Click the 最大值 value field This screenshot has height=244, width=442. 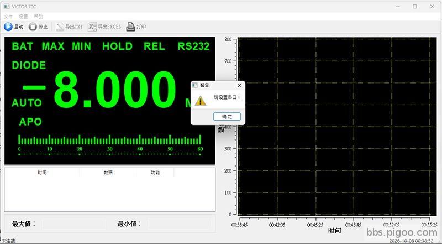74,224
